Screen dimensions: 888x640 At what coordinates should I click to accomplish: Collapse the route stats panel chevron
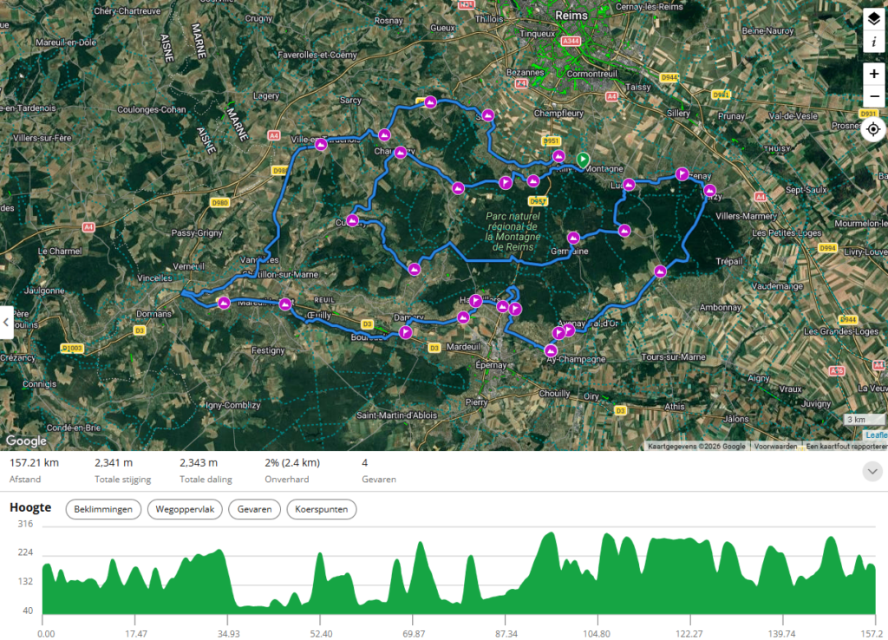[x=872, y=471]
